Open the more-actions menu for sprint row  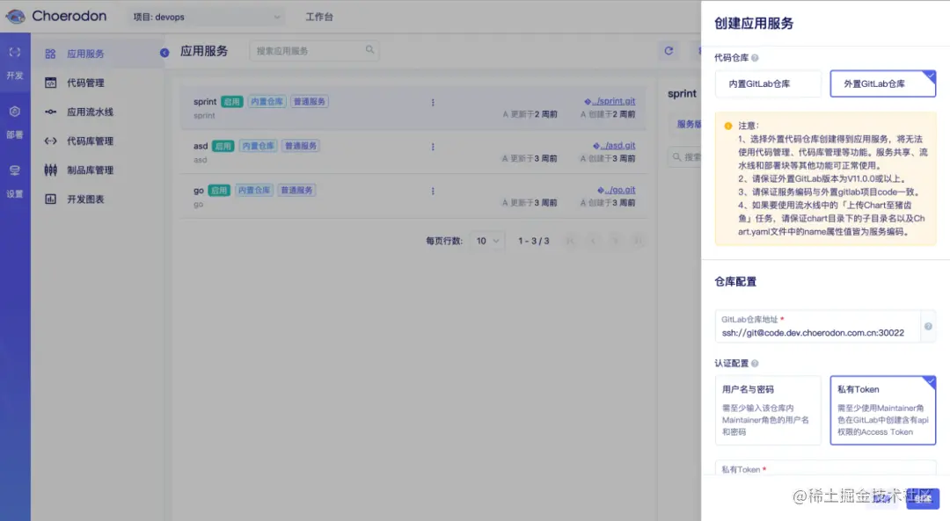click(433, 102)
